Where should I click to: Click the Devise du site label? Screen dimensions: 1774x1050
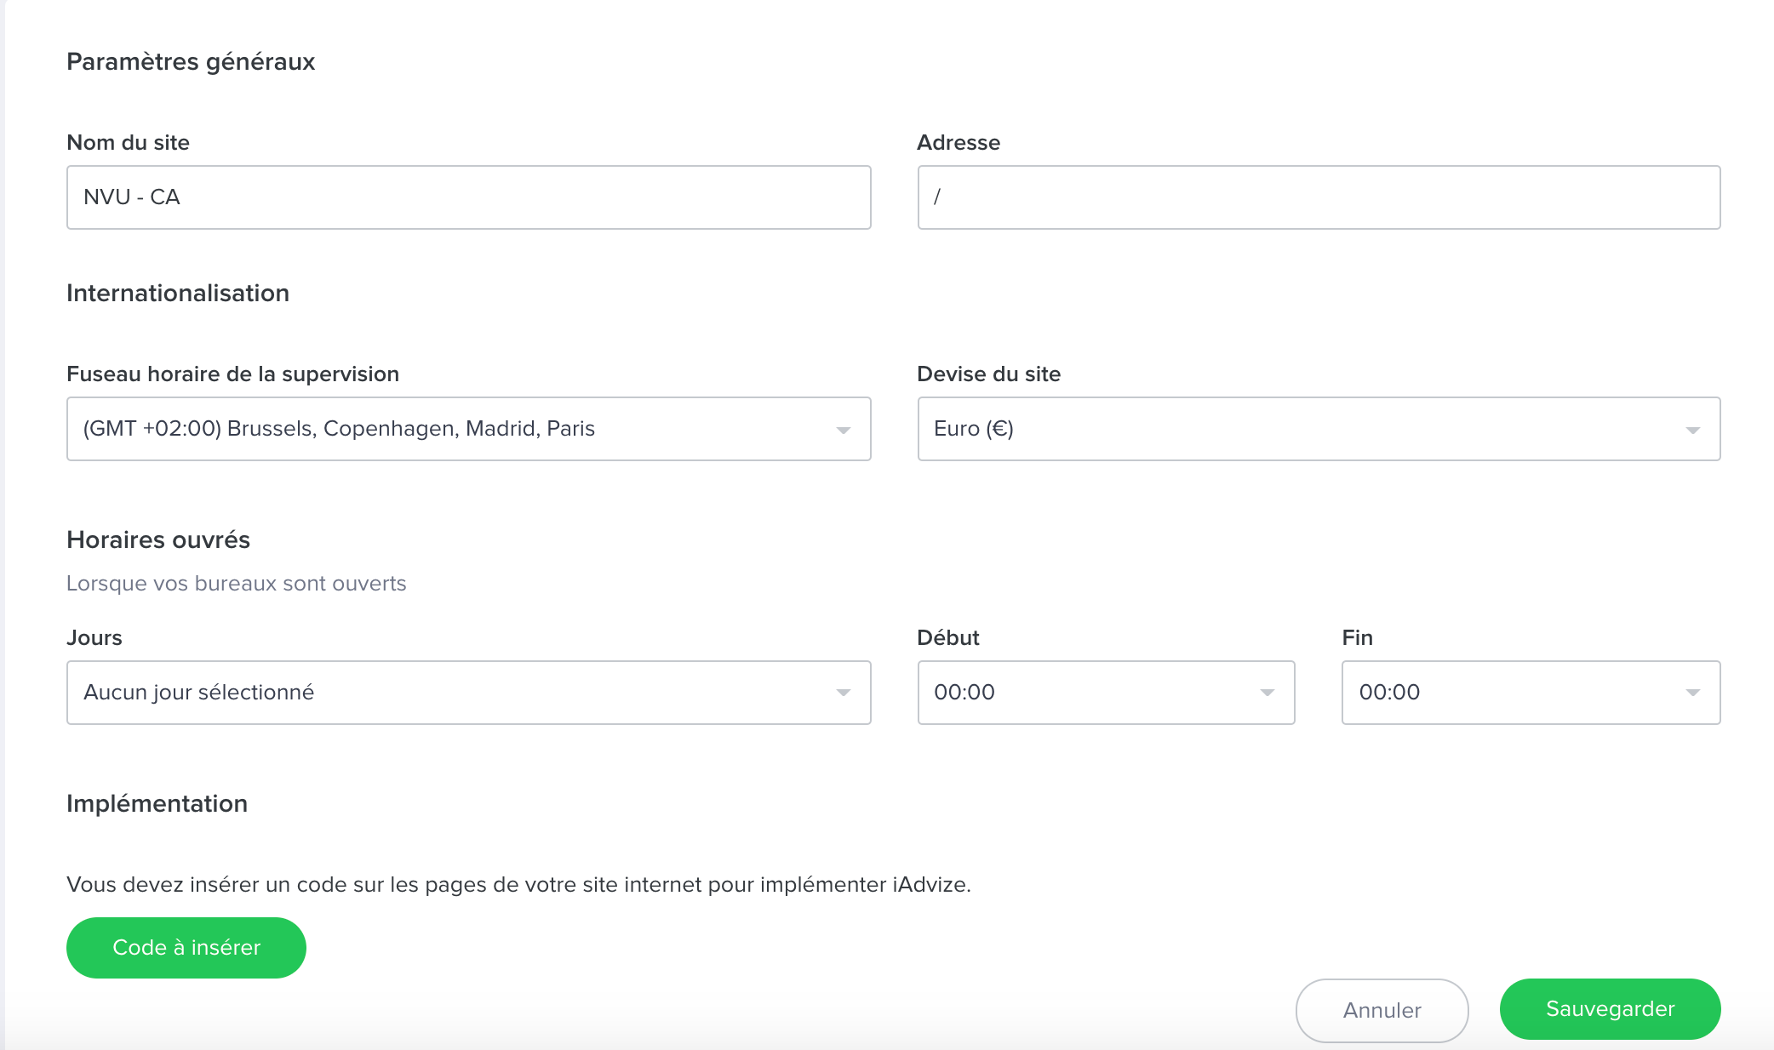coord(989,374)
